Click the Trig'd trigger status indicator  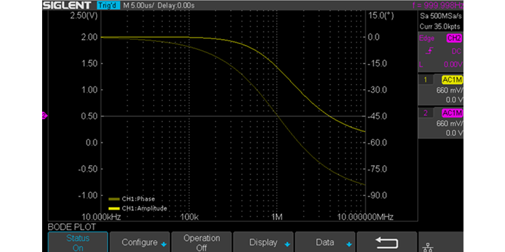click(x=108, y=5)
